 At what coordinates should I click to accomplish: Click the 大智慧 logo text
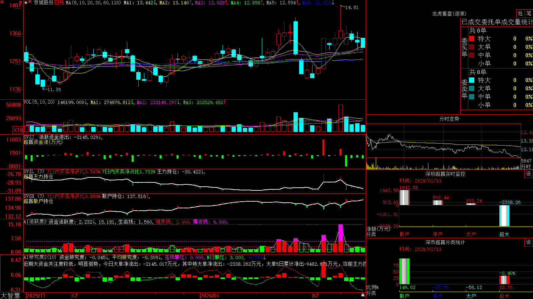[10, 296]
